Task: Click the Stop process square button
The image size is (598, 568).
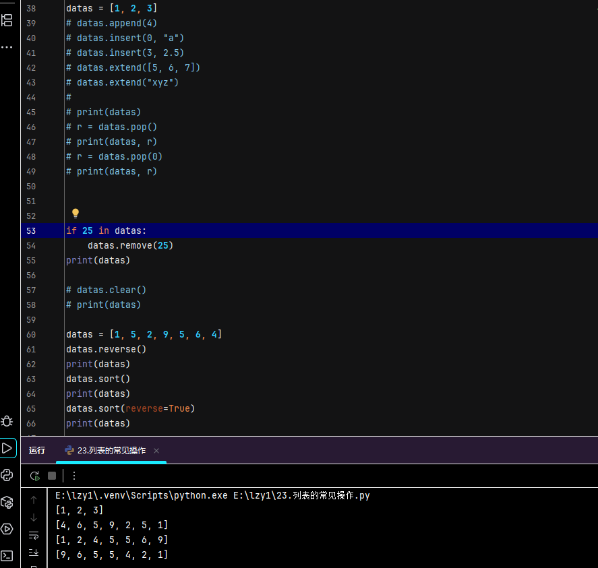Action: [52, 476]
